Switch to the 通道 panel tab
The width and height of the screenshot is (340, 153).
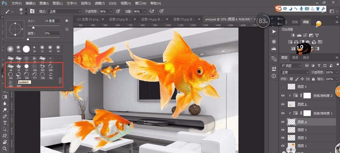click(295, 58)
